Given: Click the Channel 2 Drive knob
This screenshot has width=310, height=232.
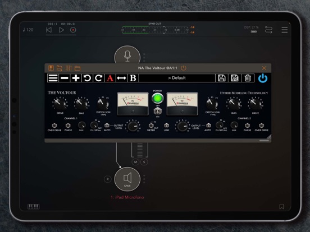Looking at the screenshot, I should [x=255, y=104].
